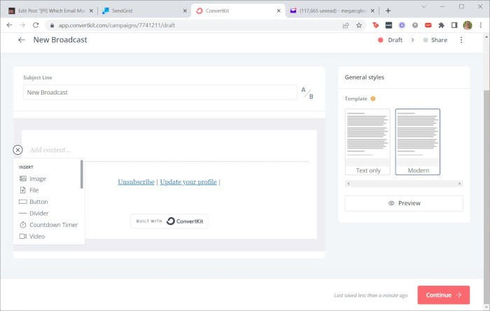The height and width of the screenshot is (311, 490).
Task: Click the red rectangular extension icon
Action: tap(428, 25)
